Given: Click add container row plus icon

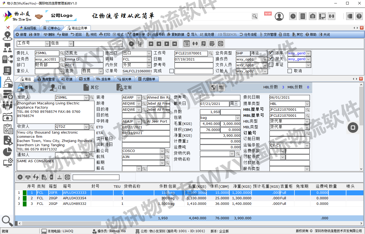Looking at the screenshot, I should coord(20,177).
